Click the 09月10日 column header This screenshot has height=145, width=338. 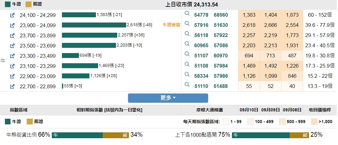(x=249, y=110)
